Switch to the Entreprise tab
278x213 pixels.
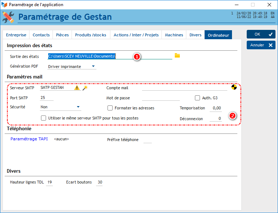coord(16,35)
